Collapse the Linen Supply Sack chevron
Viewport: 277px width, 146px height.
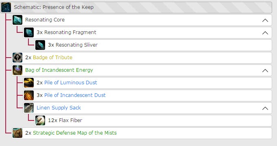click(265, 108)
